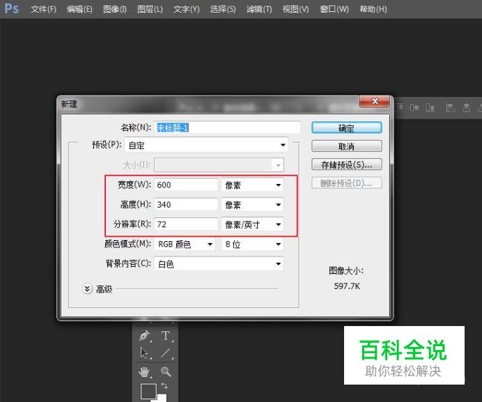
Task: Click the 宽度 width field showing 600
Action: pos(186,185)
